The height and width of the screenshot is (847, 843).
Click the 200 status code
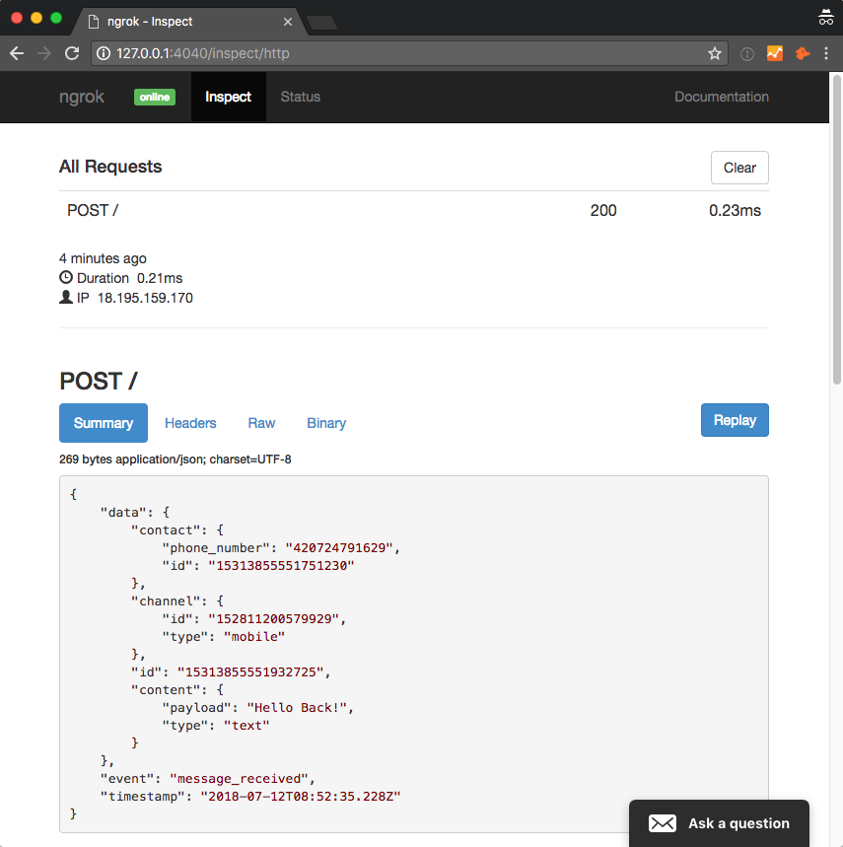click(x=603, y=210)
